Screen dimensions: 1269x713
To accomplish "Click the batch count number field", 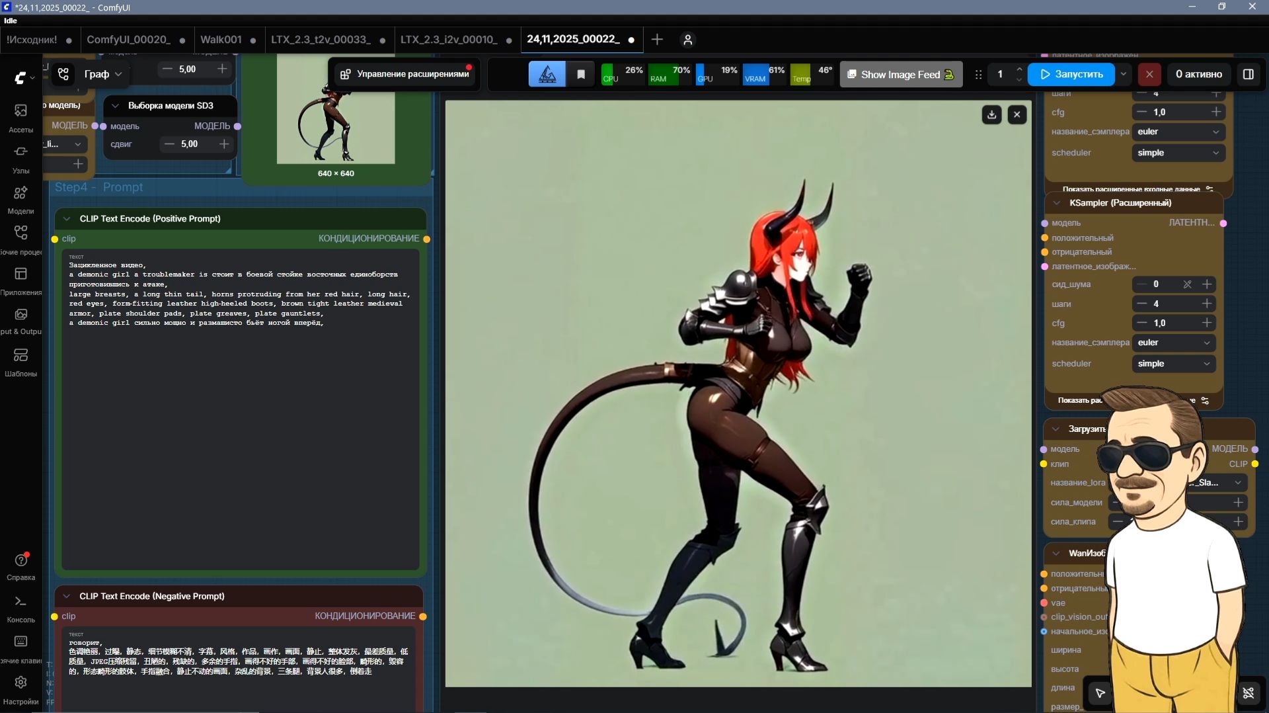I will pyautogui.click(x=1001, y=74).
